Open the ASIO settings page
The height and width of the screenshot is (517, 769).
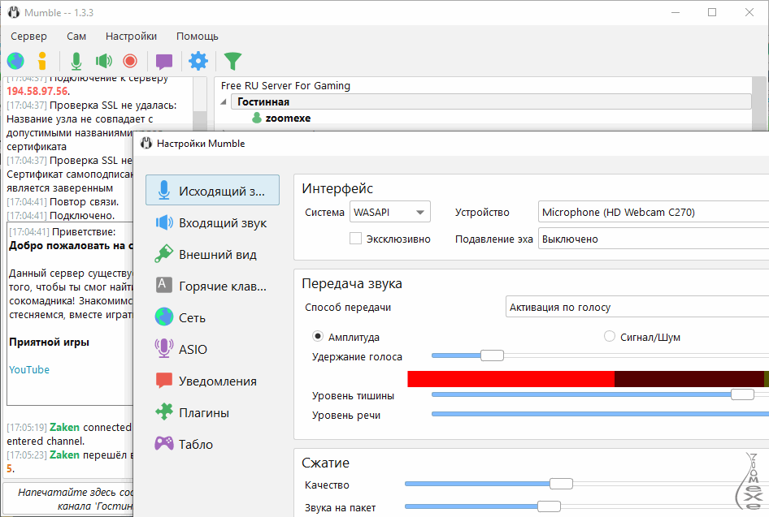pos(212,349)
